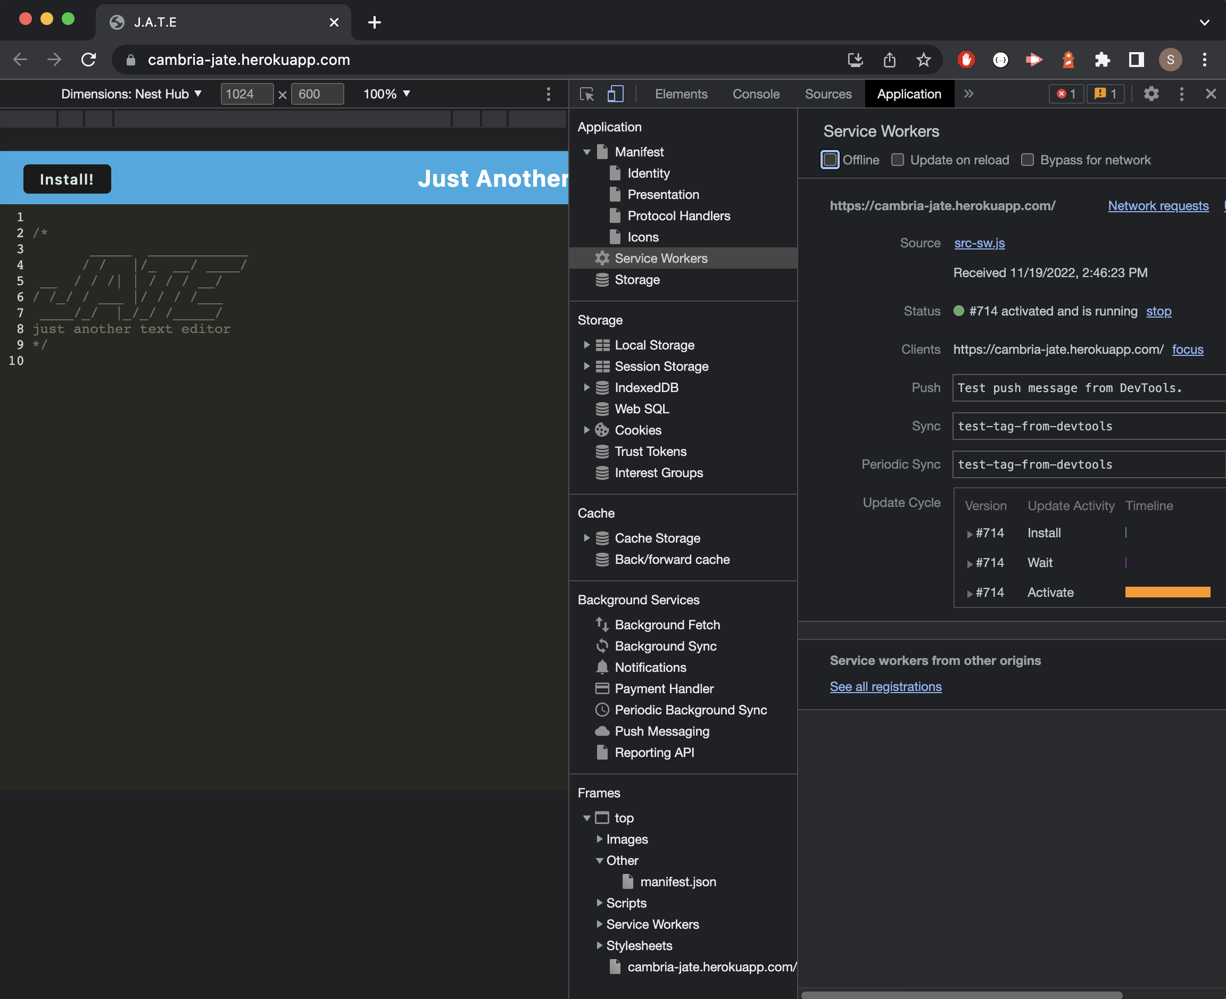Image resolution: width=1226 pixels, height=999 pixels.
Task: Expand Cache Storage in the Cache section
Action: coord(586,537)
